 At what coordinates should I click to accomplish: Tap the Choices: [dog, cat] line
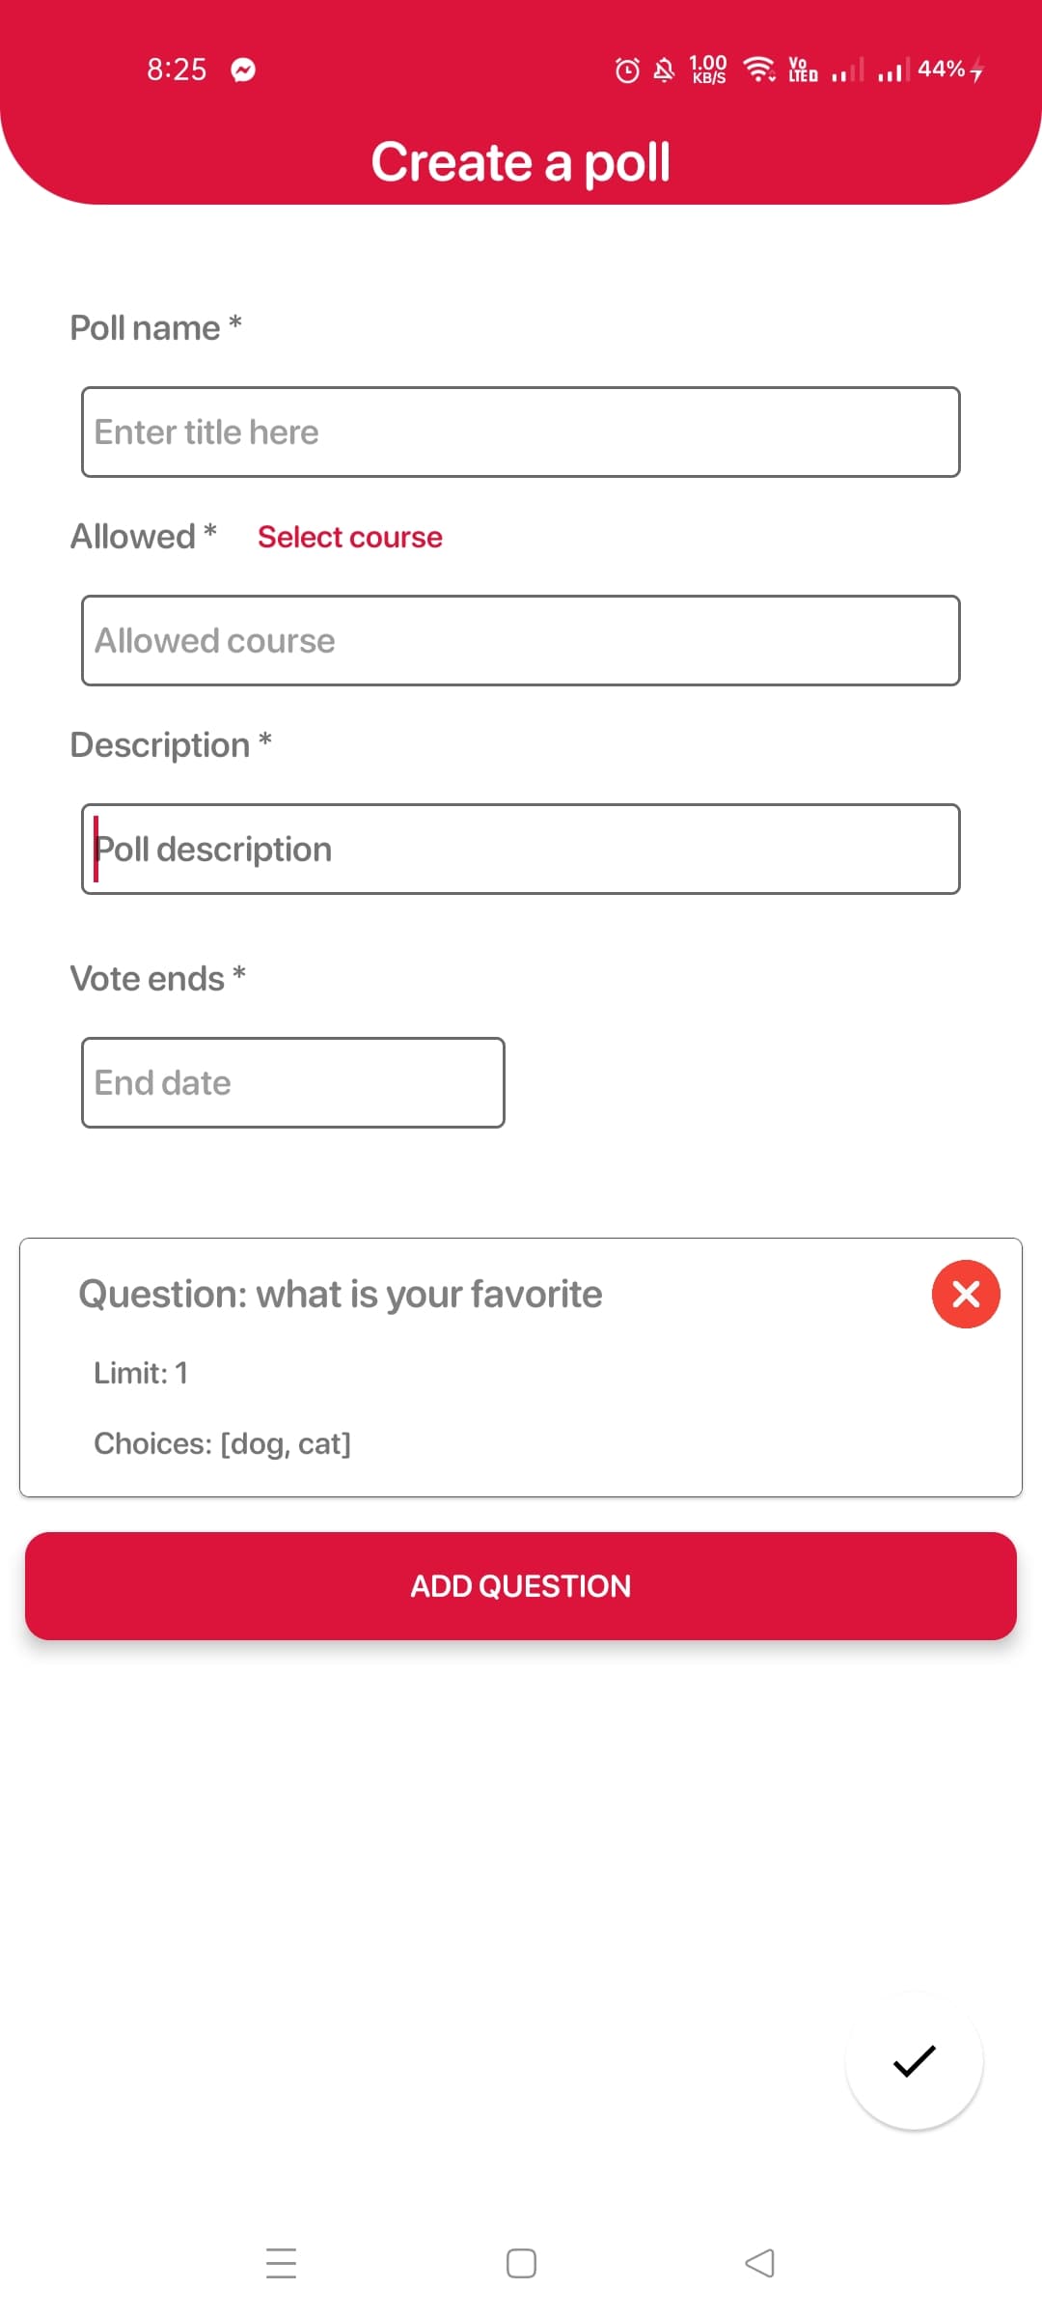coord(223,1443)
